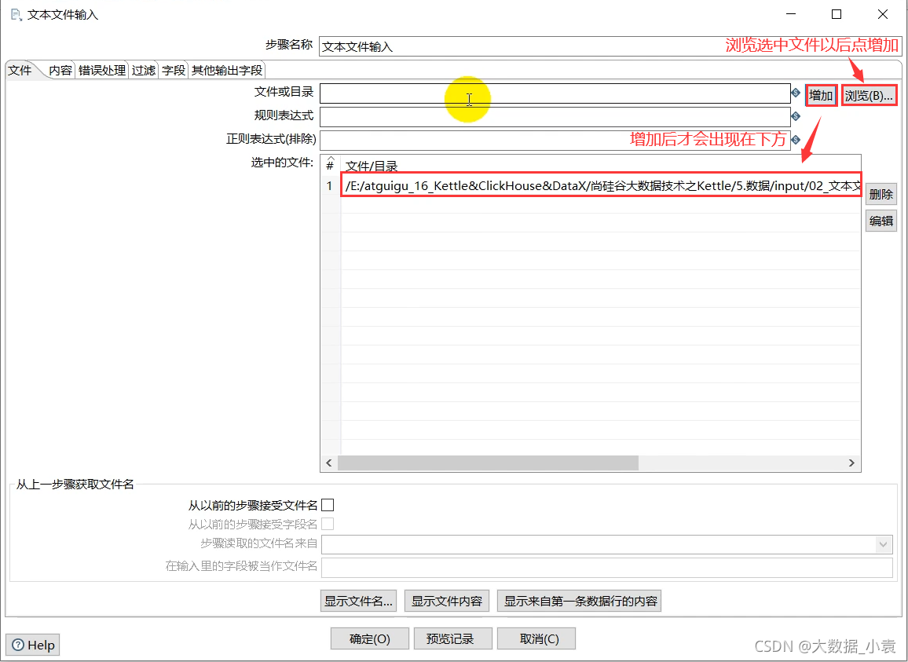The height and width of the screenshot is (662, 908).
Task: Click the 浏览(B)... button
Action: 868,96
